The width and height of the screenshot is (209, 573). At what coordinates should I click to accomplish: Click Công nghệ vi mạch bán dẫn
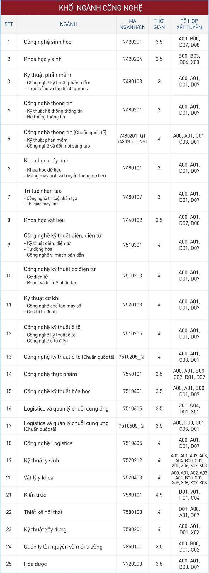tap(55, 255)
